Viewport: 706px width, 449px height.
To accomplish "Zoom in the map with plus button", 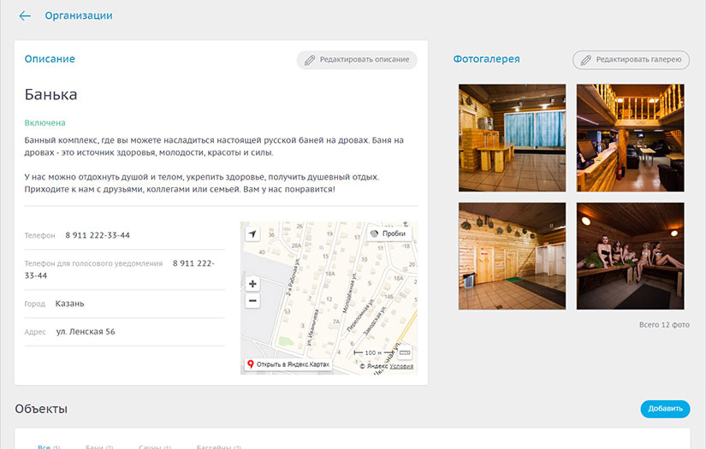I will 252,283.
